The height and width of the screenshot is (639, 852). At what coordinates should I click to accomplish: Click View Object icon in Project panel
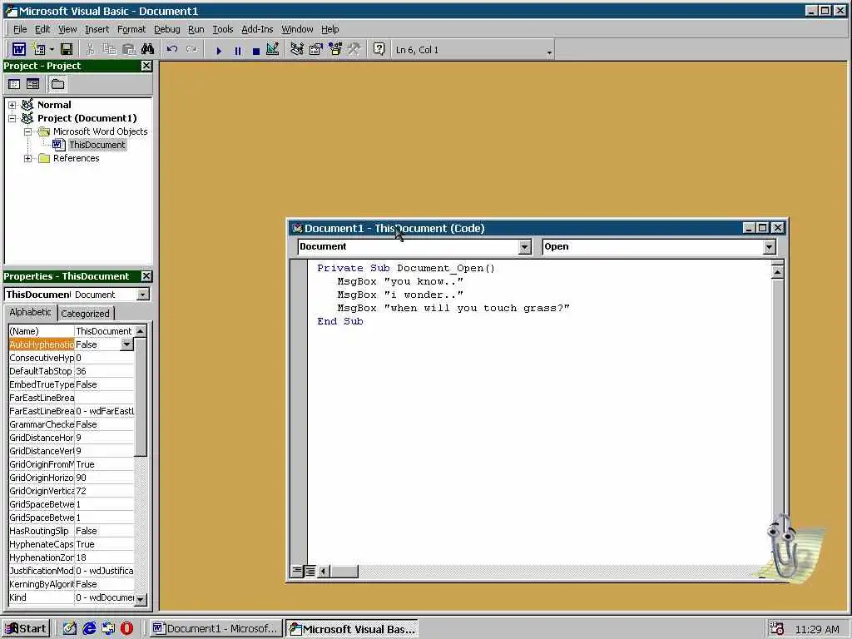[x=33, y=84]
